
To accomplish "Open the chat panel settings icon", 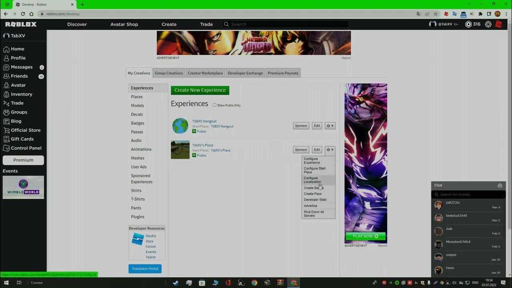I will (x=500, y=186).
